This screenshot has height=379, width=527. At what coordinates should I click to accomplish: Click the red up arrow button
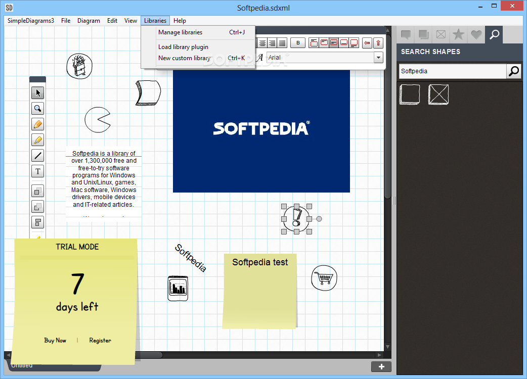(378, 43)
